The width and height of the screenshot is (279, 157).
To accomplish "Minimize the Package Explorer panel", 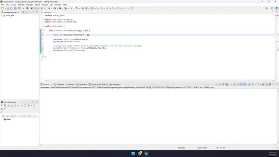I will tap(33, 12).
